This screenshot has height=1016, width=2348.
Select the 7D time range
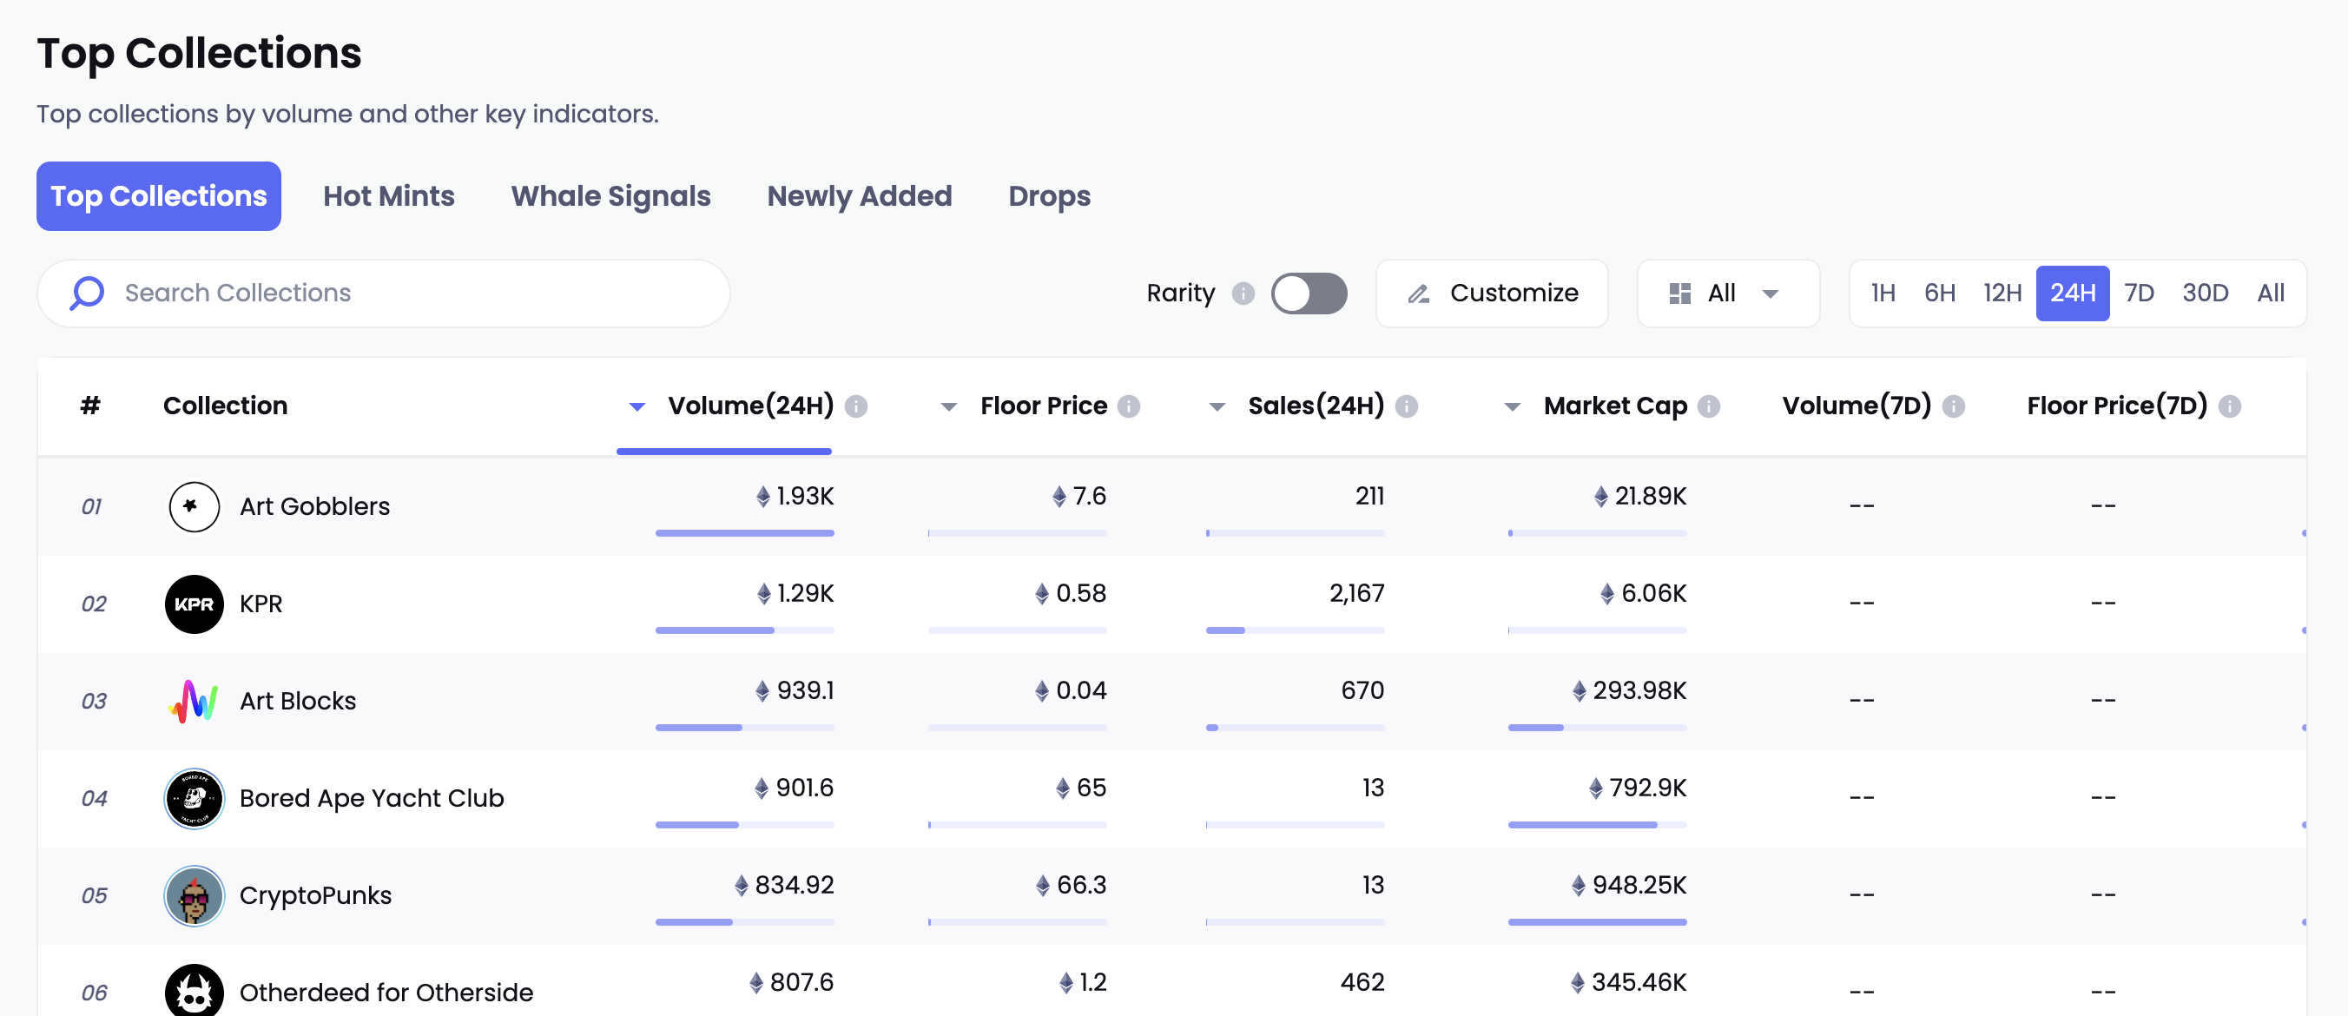pos(2138,294)
